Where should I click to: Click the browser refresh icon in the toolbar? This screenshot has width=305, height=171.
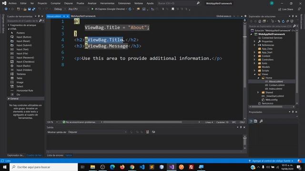(130, 9)
